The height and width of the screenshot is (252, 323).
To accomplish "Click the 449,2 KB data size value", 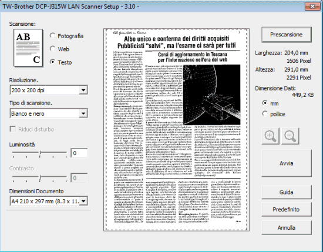I will 303,95.
